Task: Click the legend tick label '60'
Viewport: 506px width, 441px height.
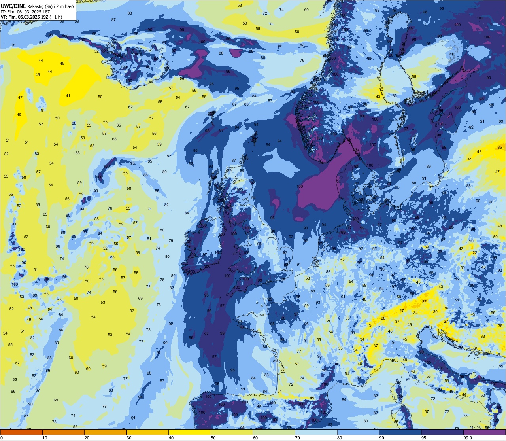Action: pyautogui.click(x=255, y=438)
